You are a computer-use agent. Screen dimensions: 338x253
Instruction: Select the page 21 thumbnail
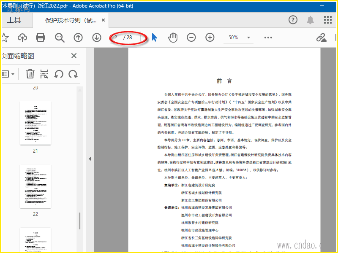click(35, 123)
